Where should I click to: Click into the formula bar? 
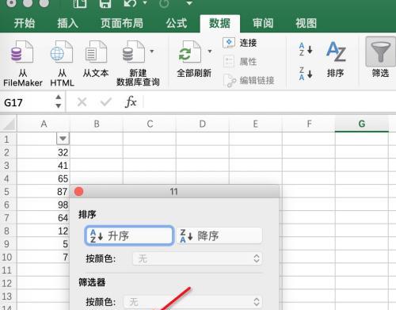[x=269, y=102]
